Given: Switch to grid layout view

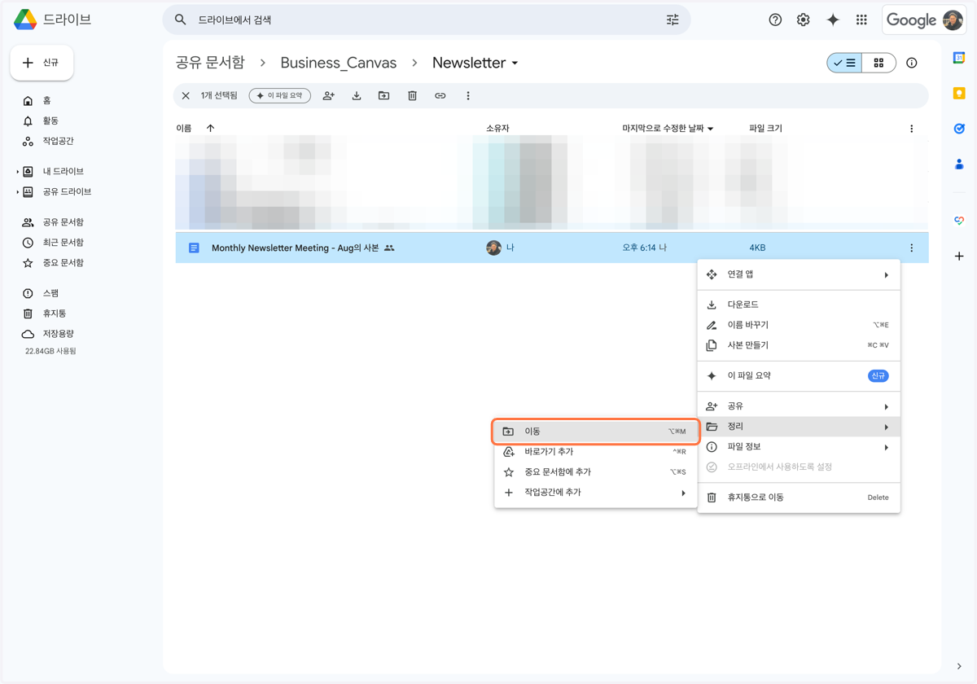Looking at the screenshot, I should 878,63.
